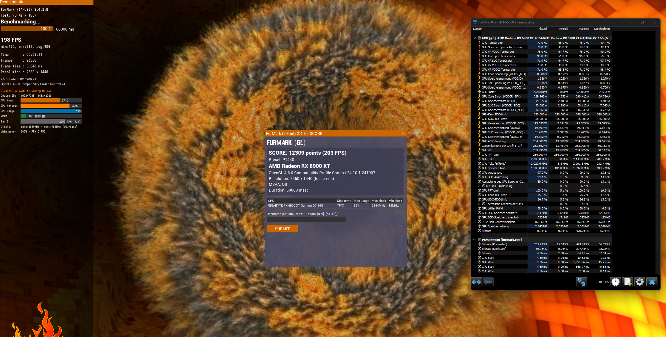Click the Durchschnitt column header

[602, 29]
